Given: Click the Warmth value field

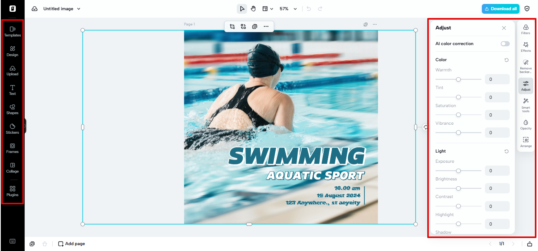Looking at the screenshot, I should [x=497, y=79].
